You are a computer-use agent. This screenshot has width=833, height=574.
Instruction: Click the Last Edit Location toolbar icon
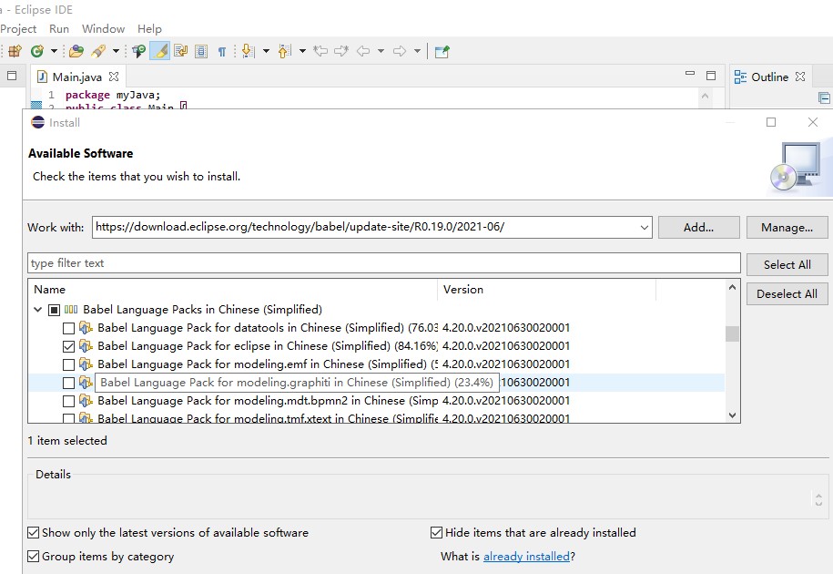(321, 51)
